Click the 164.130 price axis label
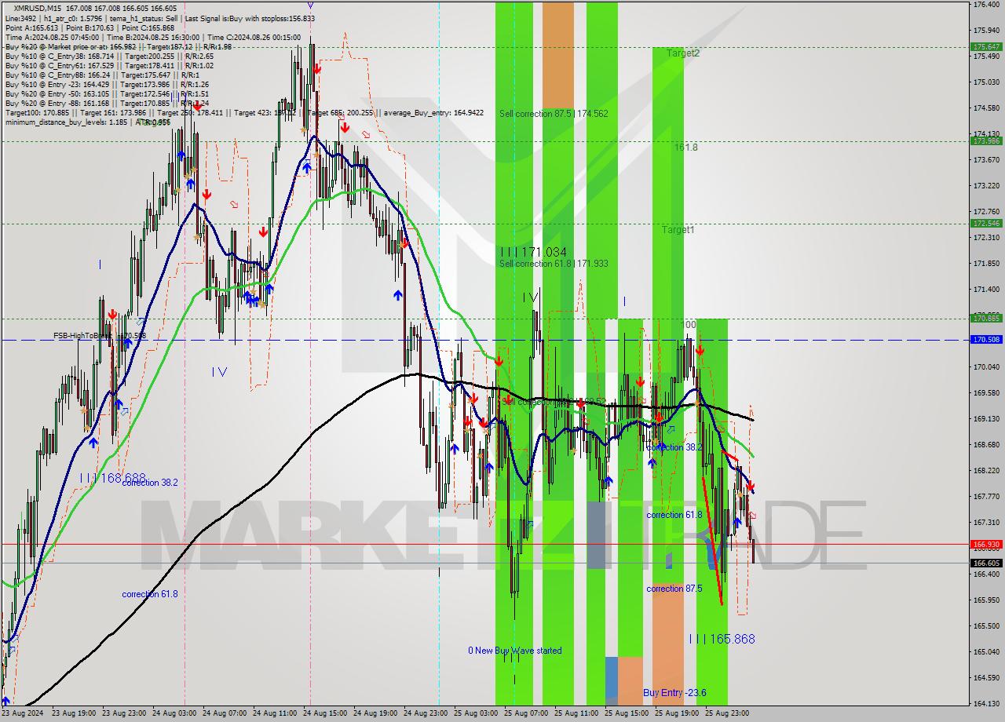This screenshot has width=1005, height=722. click(986, 704)
